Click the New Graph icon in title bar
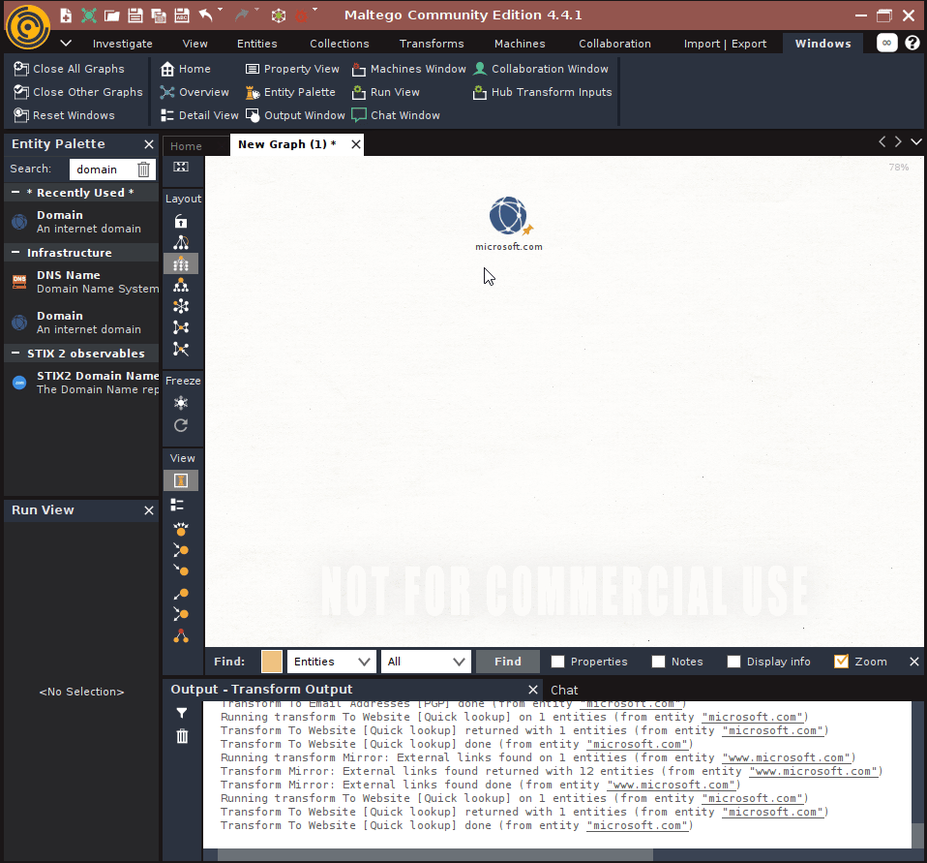The width and height of the screenshot is (927, 863). coord(66,15)
